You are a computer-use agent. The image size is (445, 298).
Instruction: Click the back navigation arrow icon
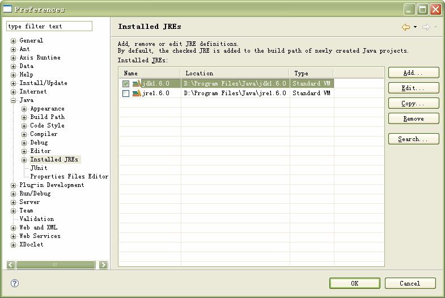pos(405,27)
